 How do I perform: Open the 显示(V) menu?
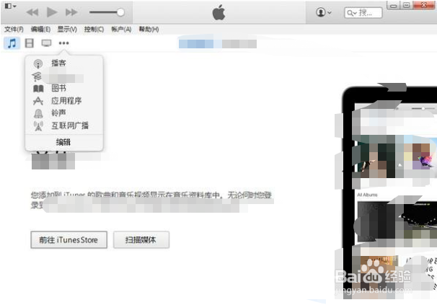pyautogui.click(x=67, y=29)
